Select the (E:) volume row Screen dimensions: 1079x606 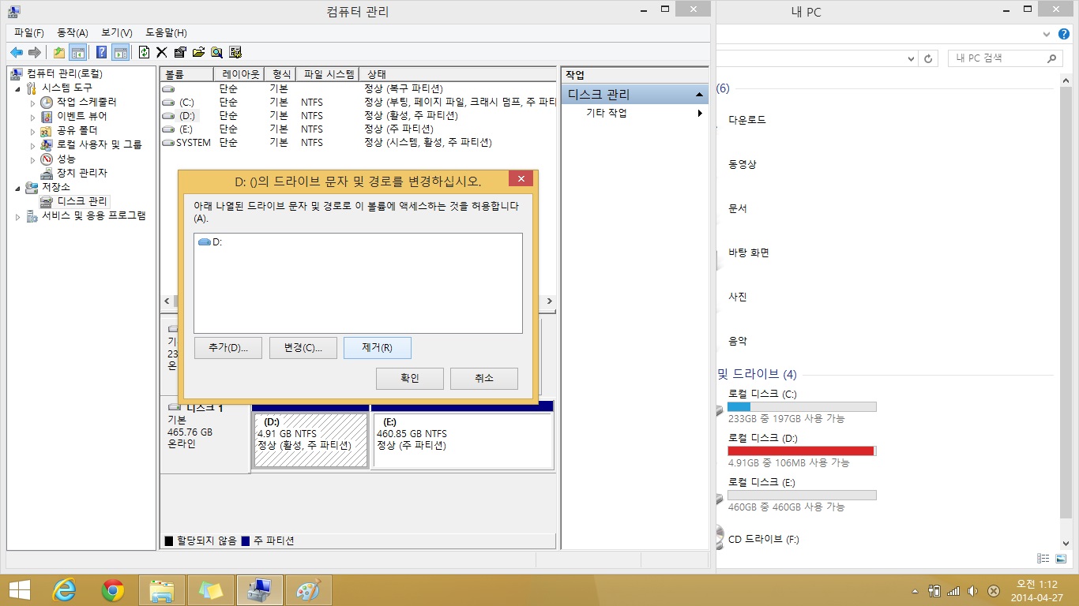click(358, 129)
